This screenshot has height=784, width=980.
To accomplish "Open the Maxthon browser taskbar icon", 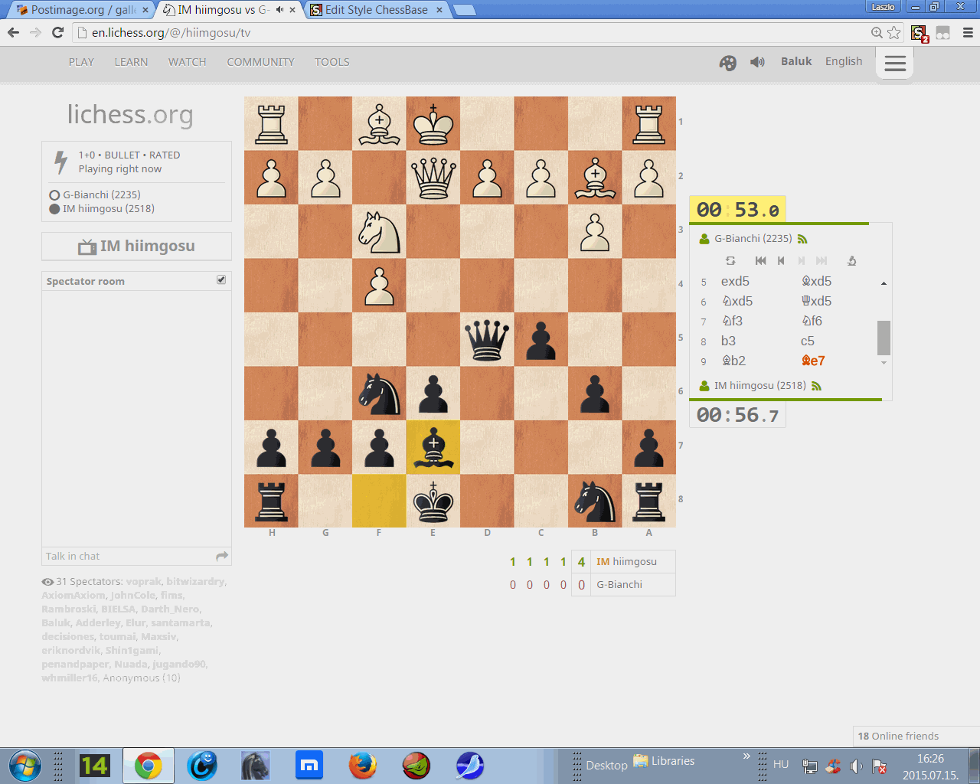I will (309, 766).
